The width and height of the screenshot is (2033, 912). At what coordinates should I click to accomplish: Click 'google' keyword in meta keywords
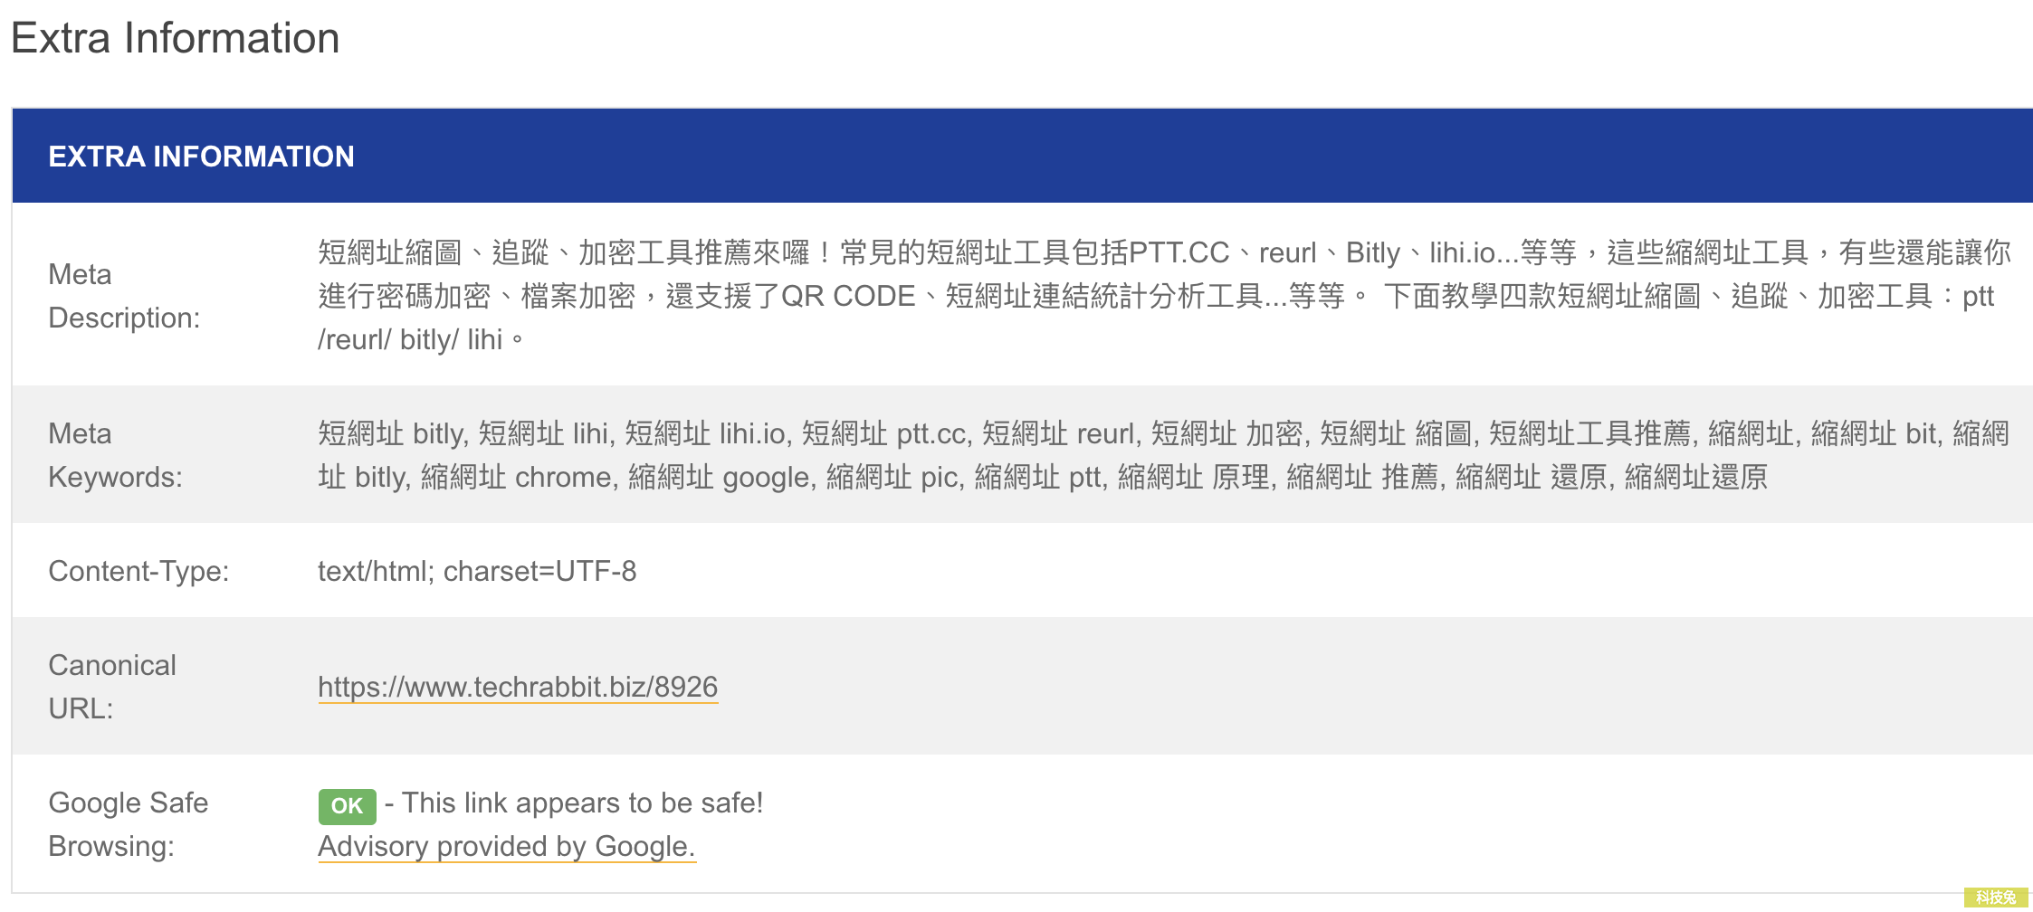(768, 477)
